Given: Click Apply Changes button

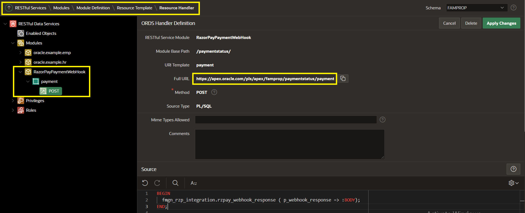Looking at the screenshot, I should (x=501, y=23).
